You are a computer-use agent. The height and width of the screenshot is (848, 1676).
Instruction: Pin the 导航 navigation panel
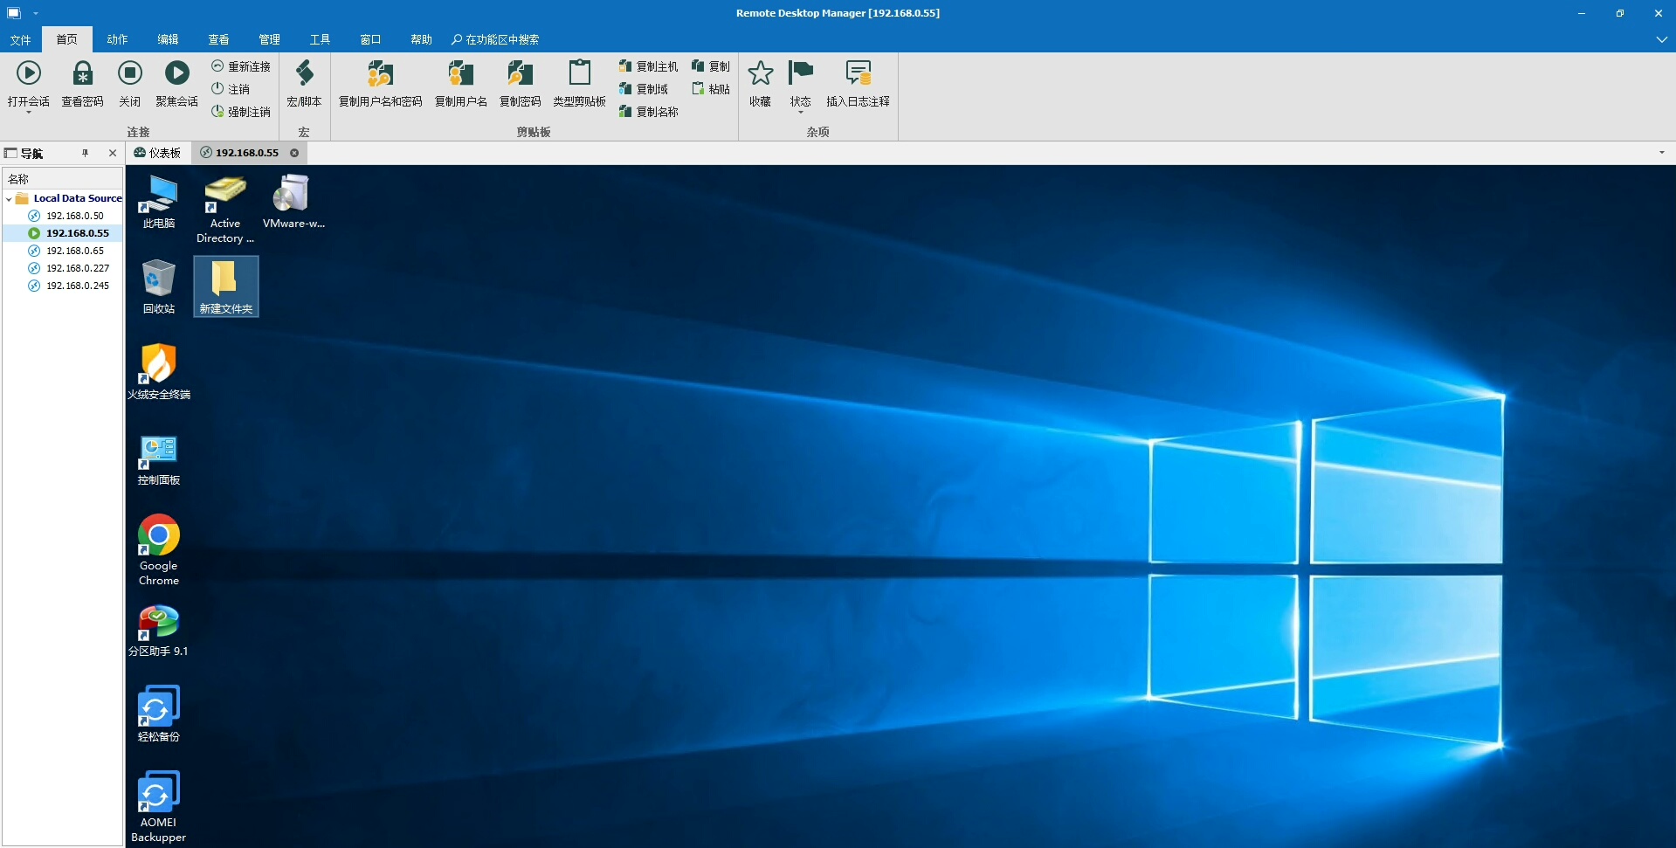[85, 153]
